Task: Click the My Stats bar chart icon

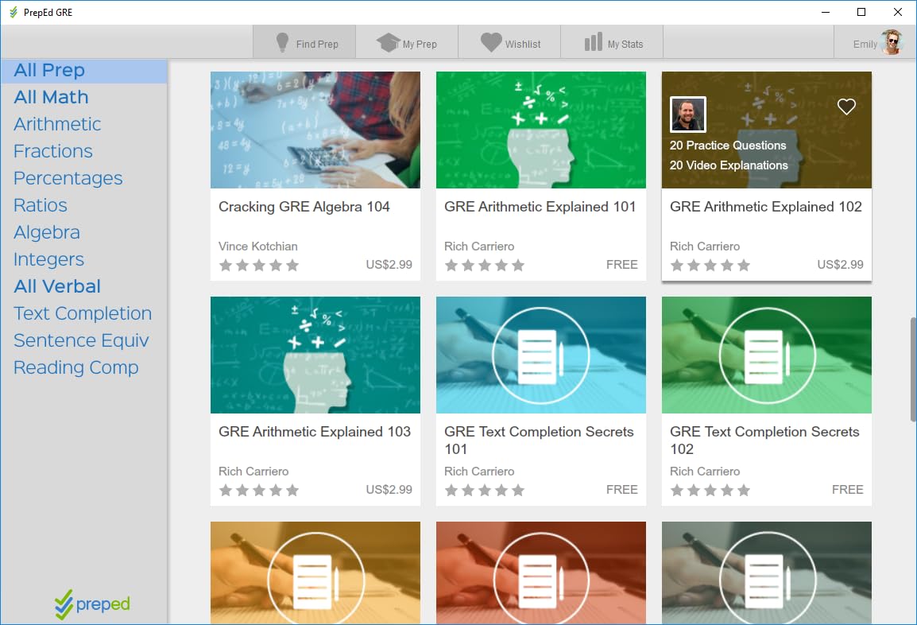Action: 593,43
